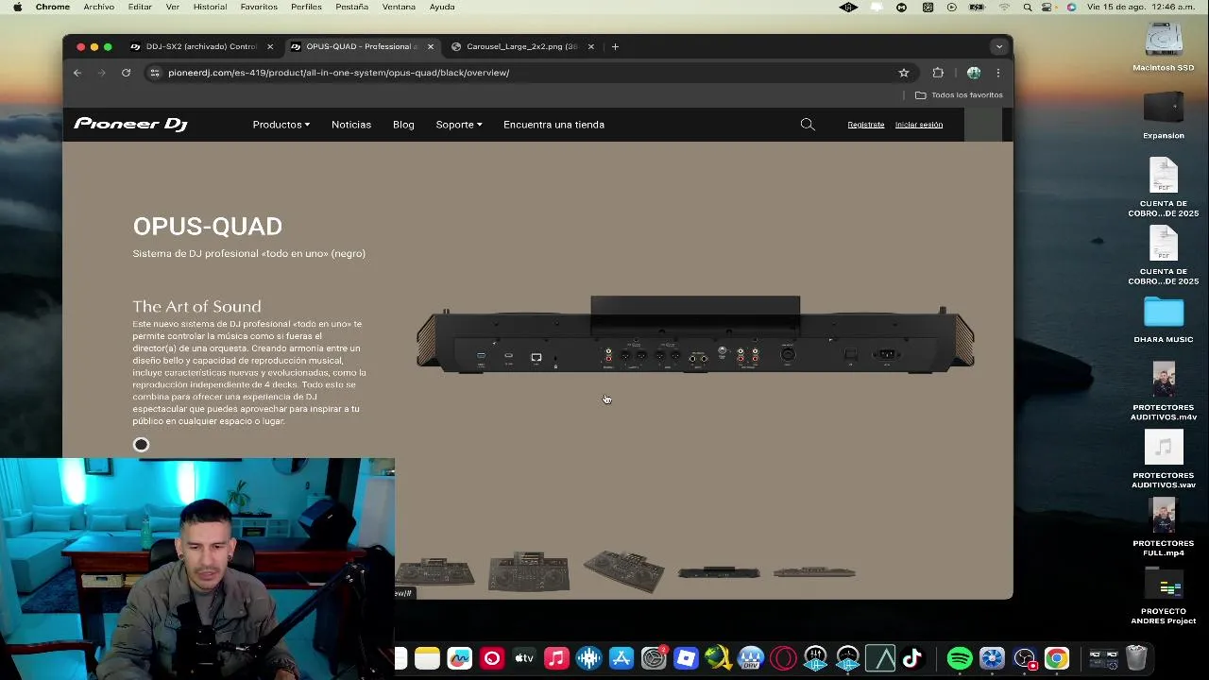The height and width of the screenshot is (680, 1209).
Task: Expand the Soporte dropdown
Action: 459,125
